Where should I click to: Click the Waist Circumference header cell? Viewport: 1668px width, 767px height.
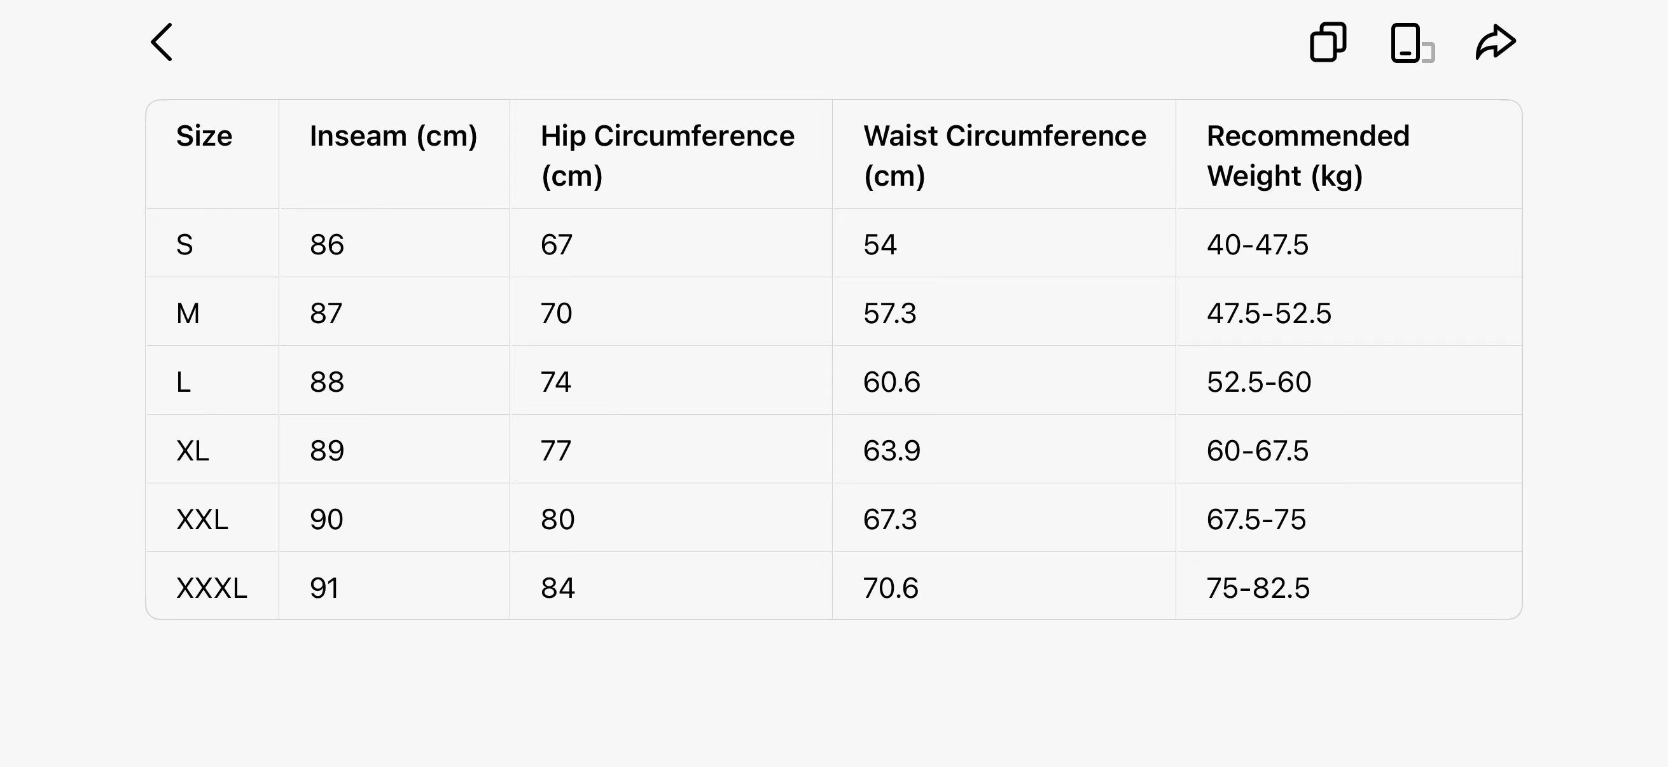pos(1004,155)
